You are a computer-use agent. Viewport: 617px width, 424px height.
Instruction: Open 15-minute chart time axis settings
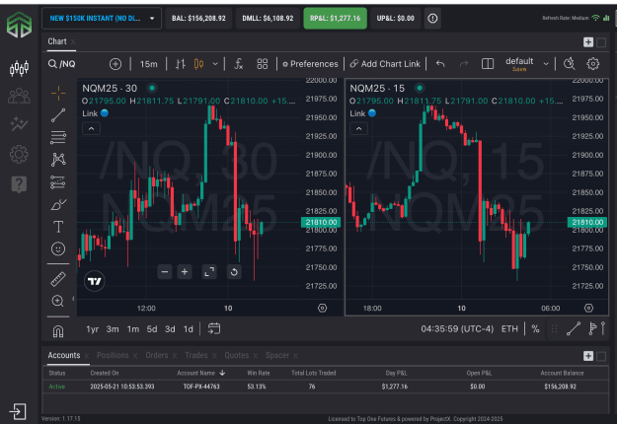588,308
